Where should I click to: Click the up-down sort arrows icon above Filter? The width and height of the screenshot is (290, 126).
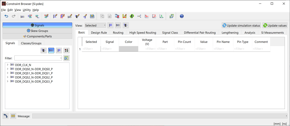[67, 51]
